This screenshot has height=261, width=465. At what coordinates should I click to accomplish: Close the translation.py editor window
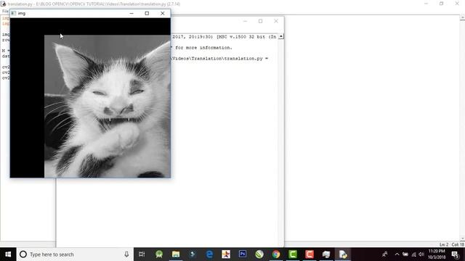(x=457, y=4)
